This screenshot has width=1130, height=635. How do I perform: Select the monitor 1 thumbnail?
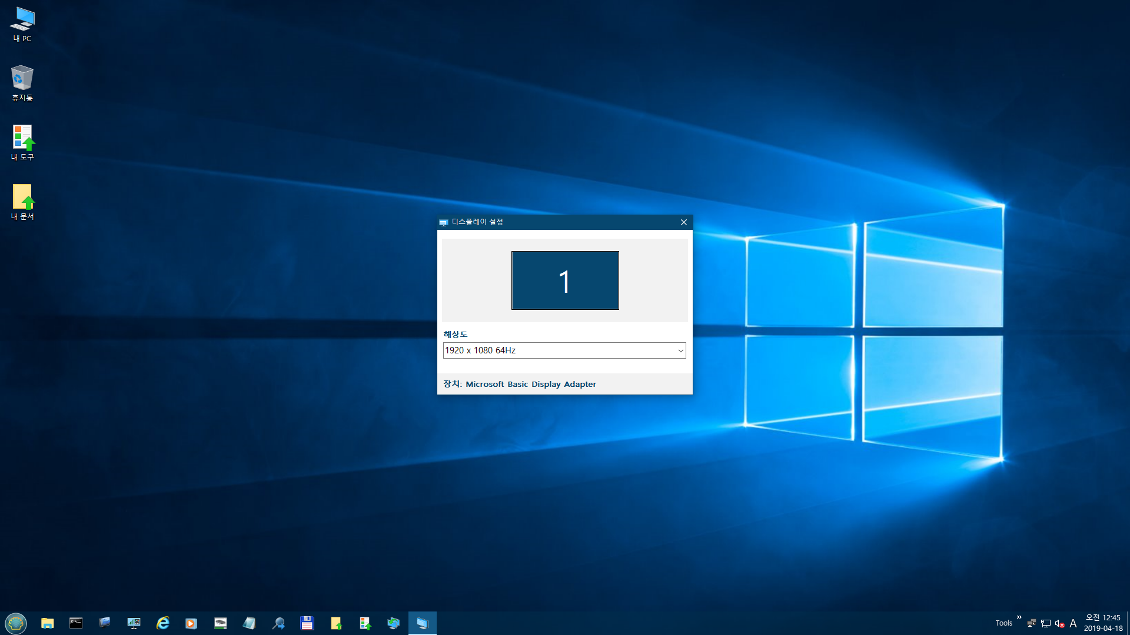pos(565,280)
